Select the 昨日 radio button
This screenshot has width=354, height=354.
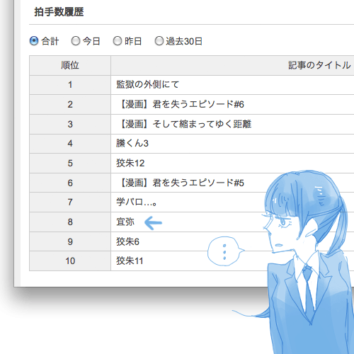(118, 41)
